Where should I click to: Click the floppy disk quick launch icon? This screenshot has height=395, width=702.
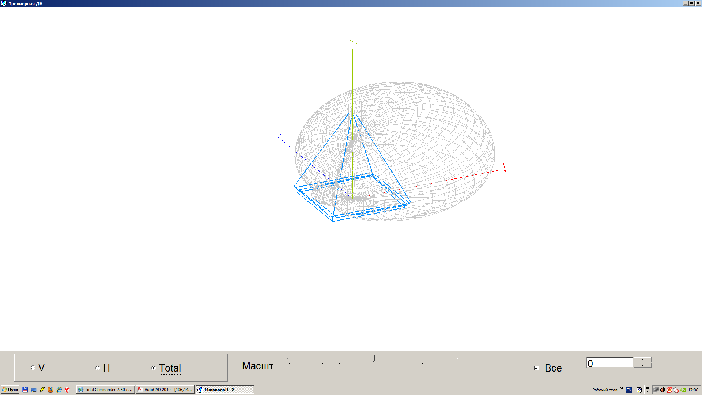pos(25,390)
